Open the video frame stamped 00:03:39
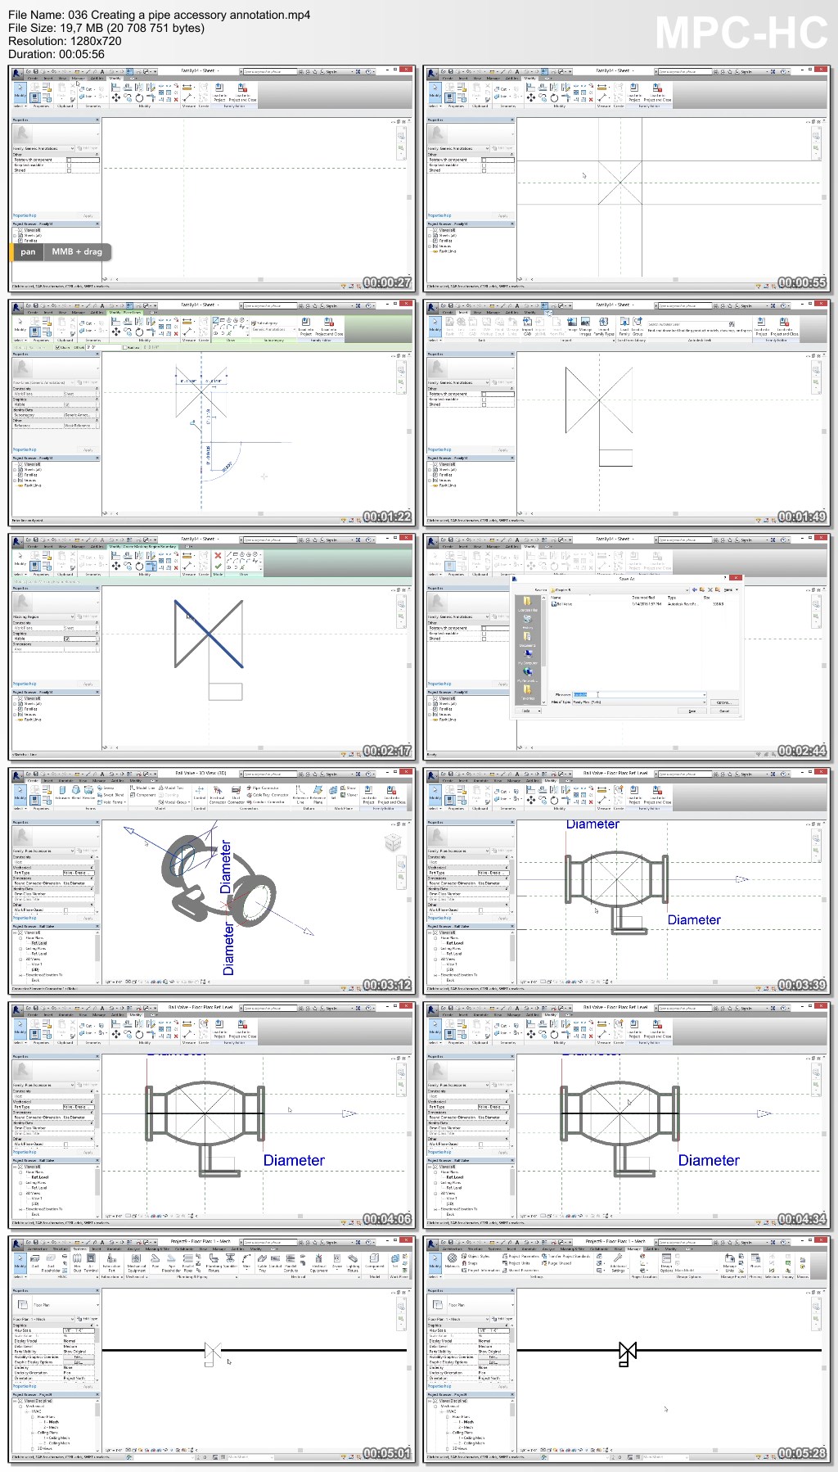 (x=628, y=881)
